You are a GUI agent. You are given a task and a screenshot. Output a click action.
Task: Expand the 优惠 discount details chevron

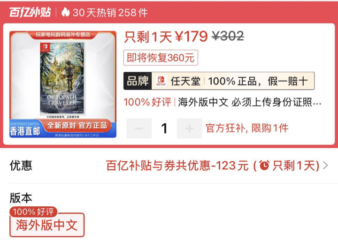coord(325,166)
